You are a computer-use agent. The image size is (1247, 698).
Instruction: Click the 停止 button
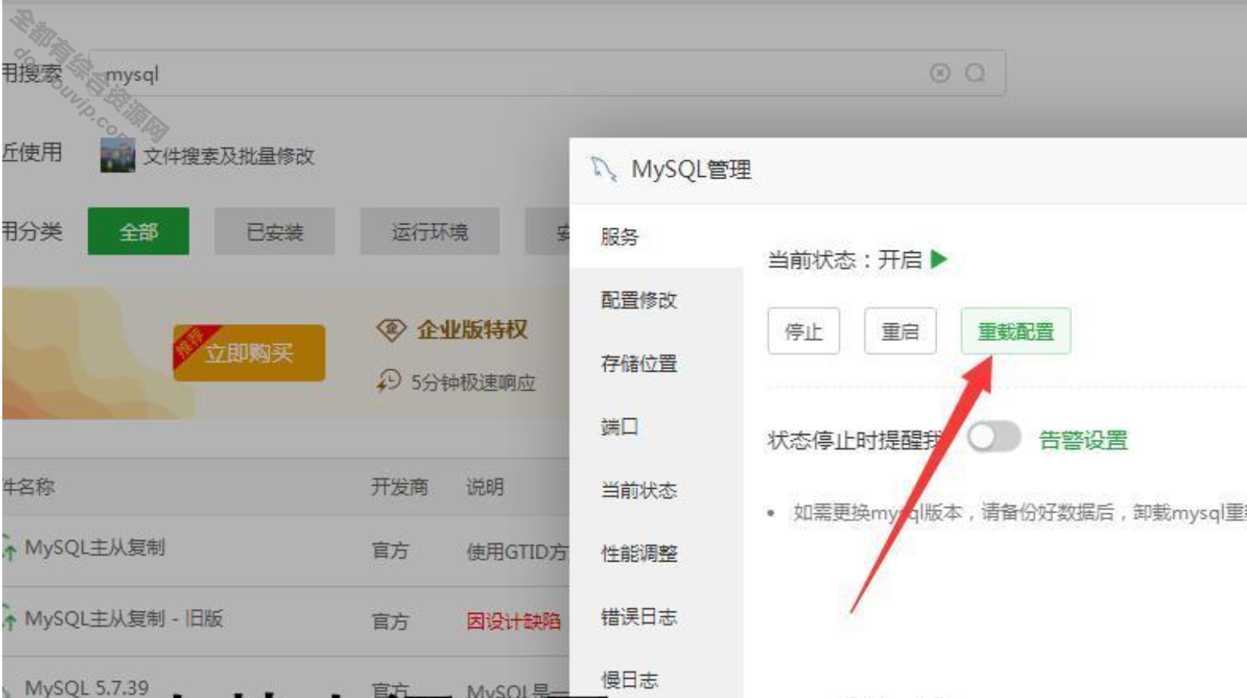coord(803,331)
